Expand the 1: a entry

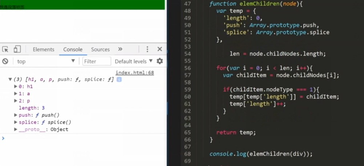[16, 94]
